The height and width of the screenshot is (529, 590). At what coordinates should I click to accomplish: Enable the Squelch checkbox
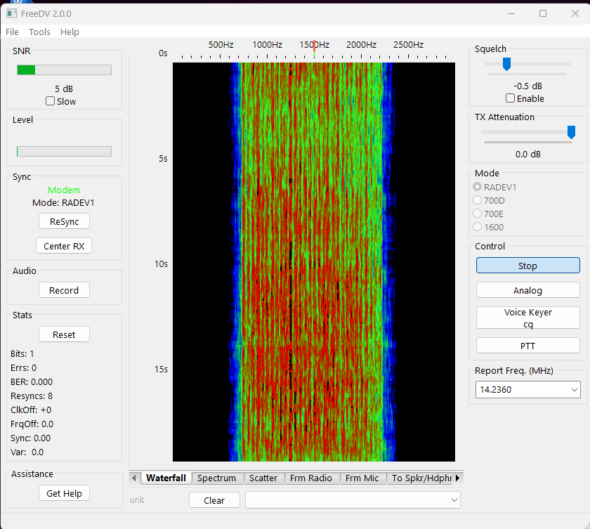click(x=511, y=98)
